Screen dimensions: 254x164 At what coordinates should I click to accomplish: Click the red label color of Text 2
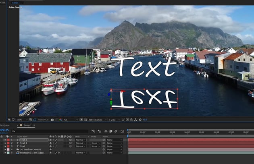(x=8, y=143)
